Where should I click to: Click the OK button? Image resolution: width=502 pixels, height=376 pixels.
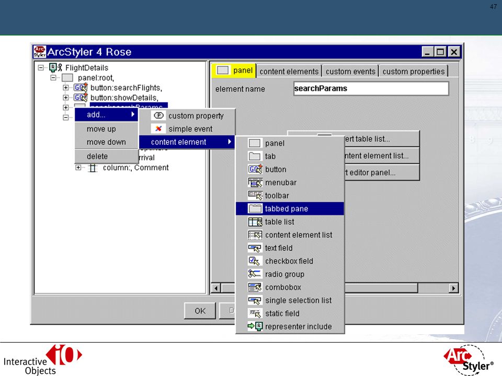(x=200, y=311)
